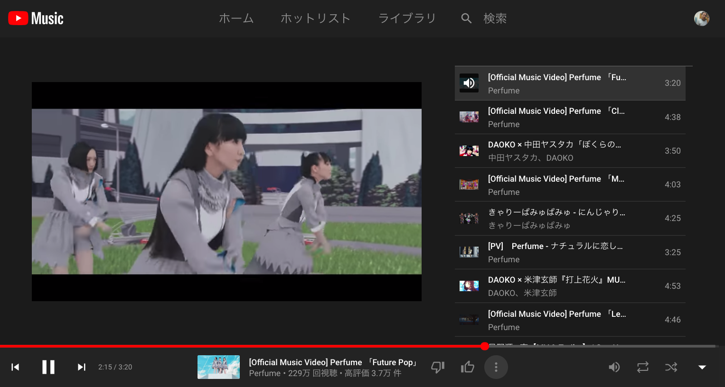The image size is (725, 387).
Task: Click the 中田ヤスタカ、DAOKO artist text
Action: pyautogui.click(x=531, y=158)
